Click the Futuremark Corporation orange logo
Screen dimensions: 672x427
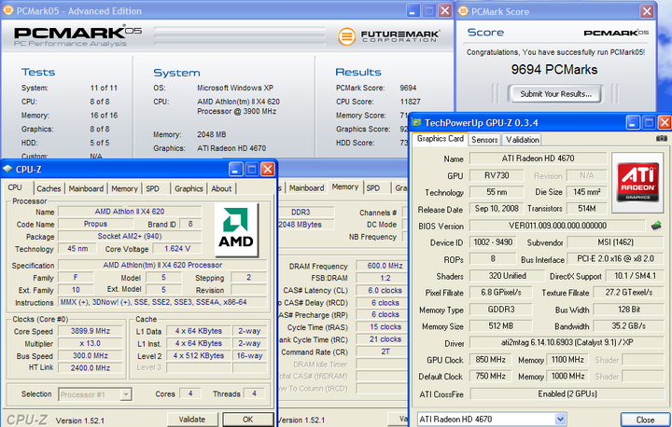click(346, 36)
